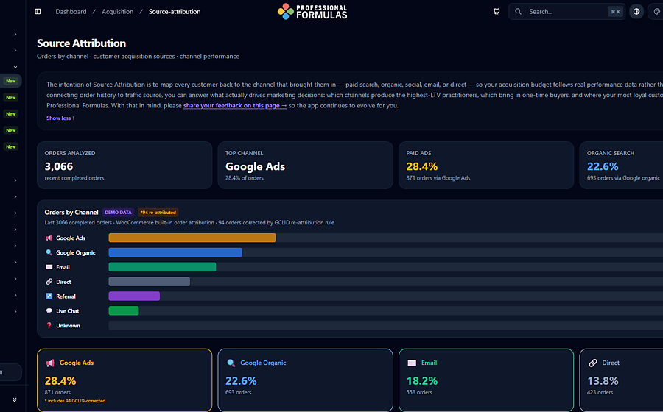Viewport: 663px width, 412px height.
Task: Click Source-attribution breadcrumb
Action: (175, 11)
